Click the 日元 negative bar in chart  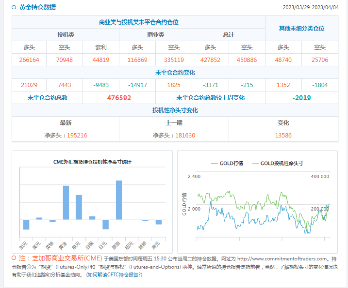pyautogui.click(x=105, y=224)
